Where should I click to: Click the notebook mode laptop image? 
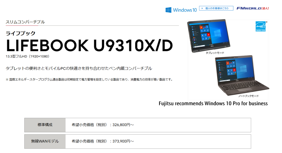click(242, 75)
